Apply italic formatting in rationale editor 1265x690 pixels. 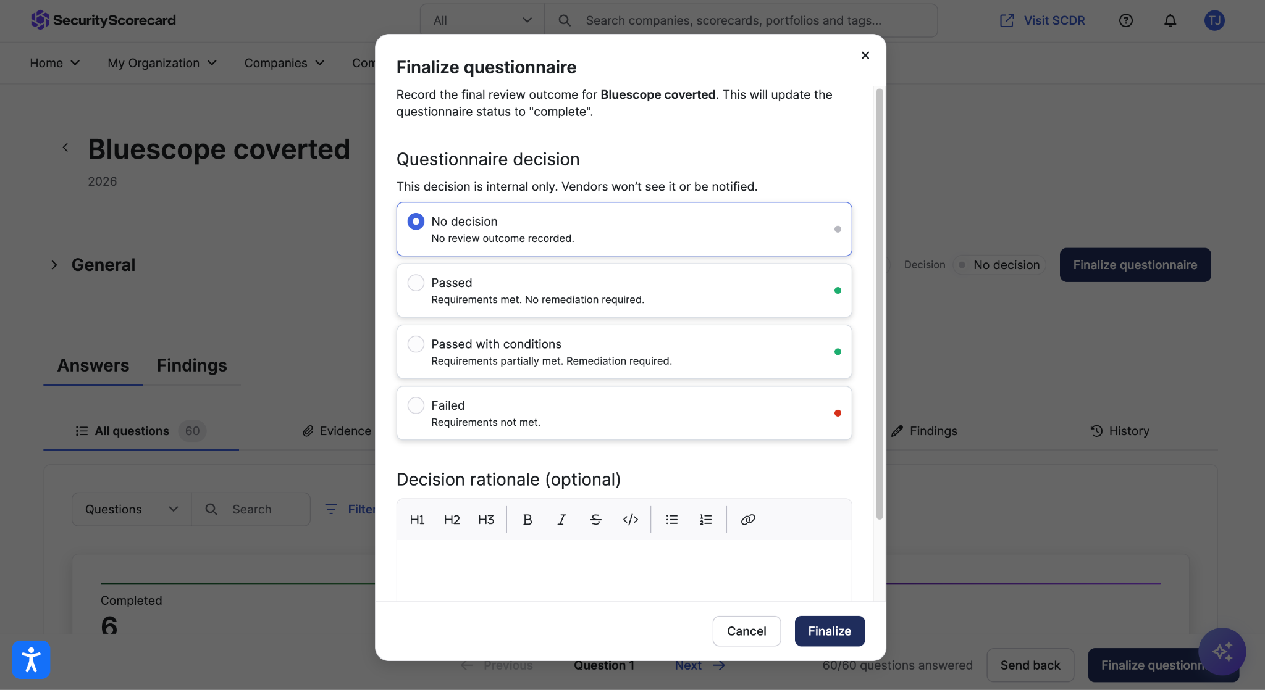point(561,520)
